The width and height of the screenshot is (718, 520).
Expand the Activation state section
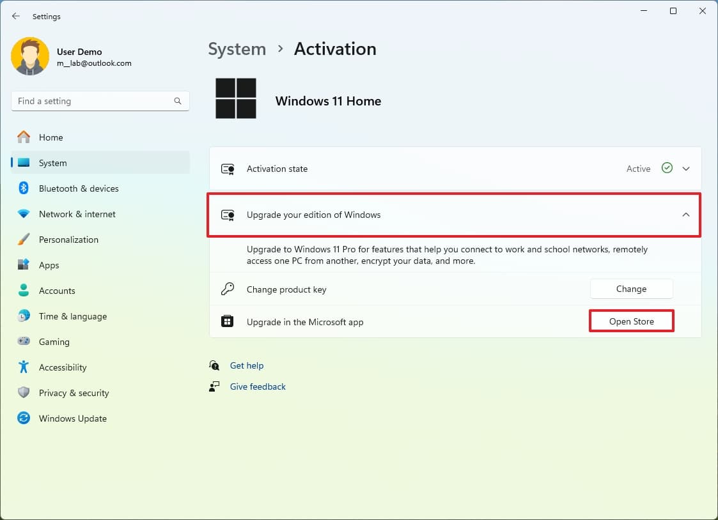pyautogui.click(x=686, y=169)
